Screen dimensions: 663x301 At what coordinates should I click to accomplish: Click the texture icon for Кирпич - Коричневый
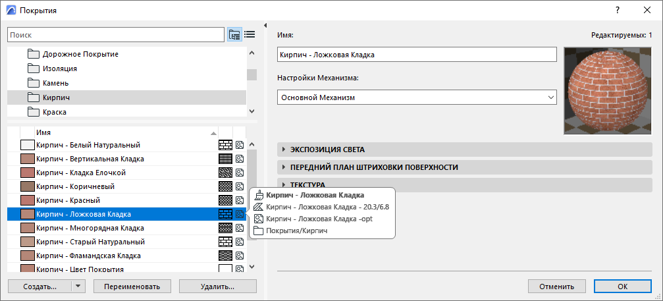click(240, 186)
